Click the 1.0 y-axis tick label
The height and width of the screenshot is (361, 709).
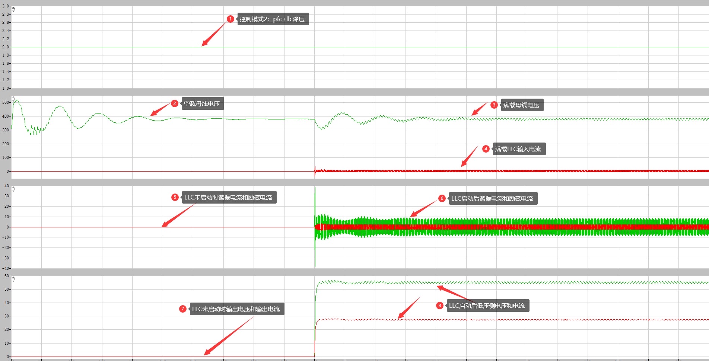5,88
